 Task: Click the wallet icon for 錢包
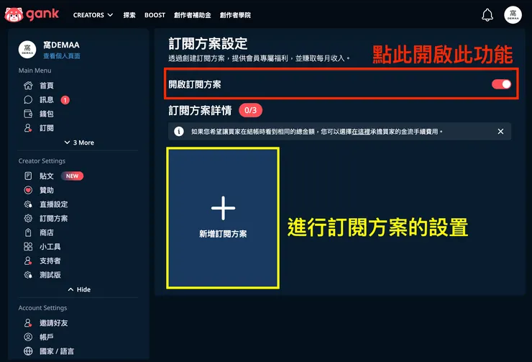(x=28, y=114)
